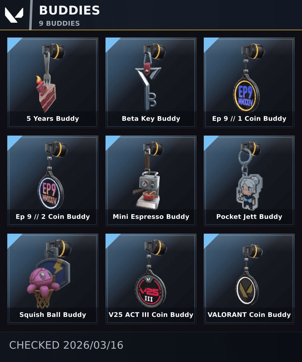Pick the pixel Pocket Jett charm icon

pos(249,191)
